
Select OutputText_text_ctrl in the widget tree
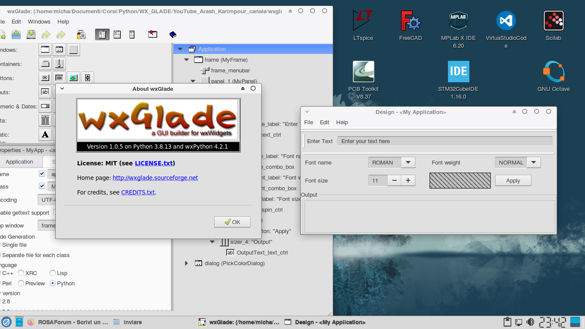[262, 253]
